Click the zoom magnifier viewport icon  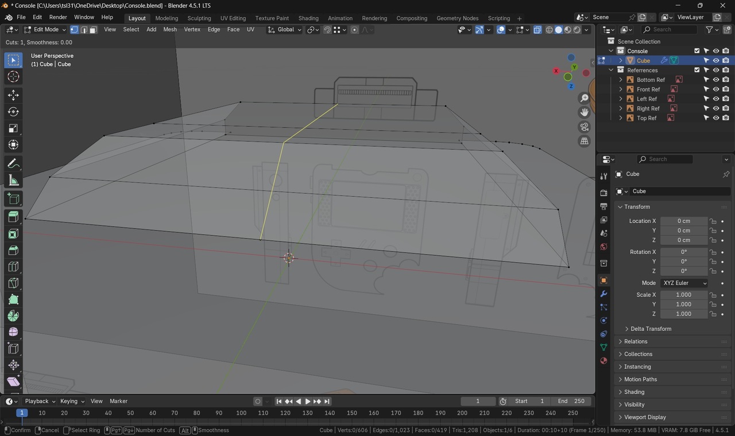[585, 98]
